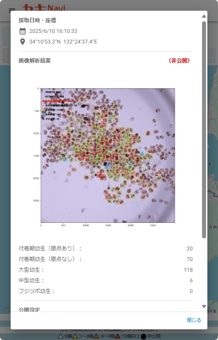218x340 pixels.
Task: Click the black circle 非公開 legend icon
Action: 144,336
